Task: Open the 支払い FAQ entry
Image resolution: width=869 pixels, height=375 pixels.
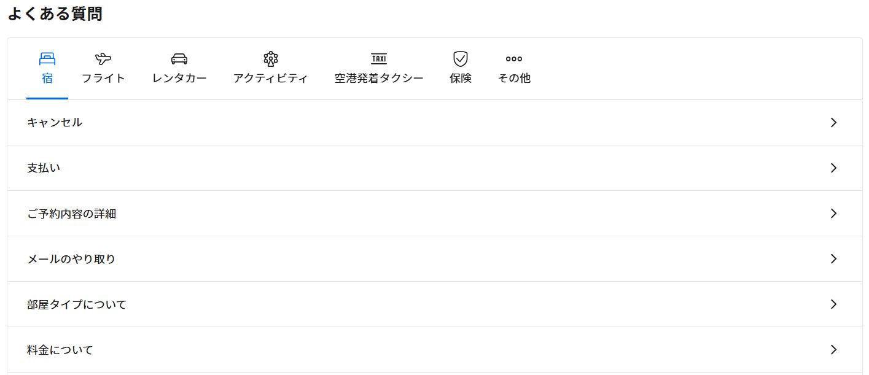Action: tap(43, 168)
